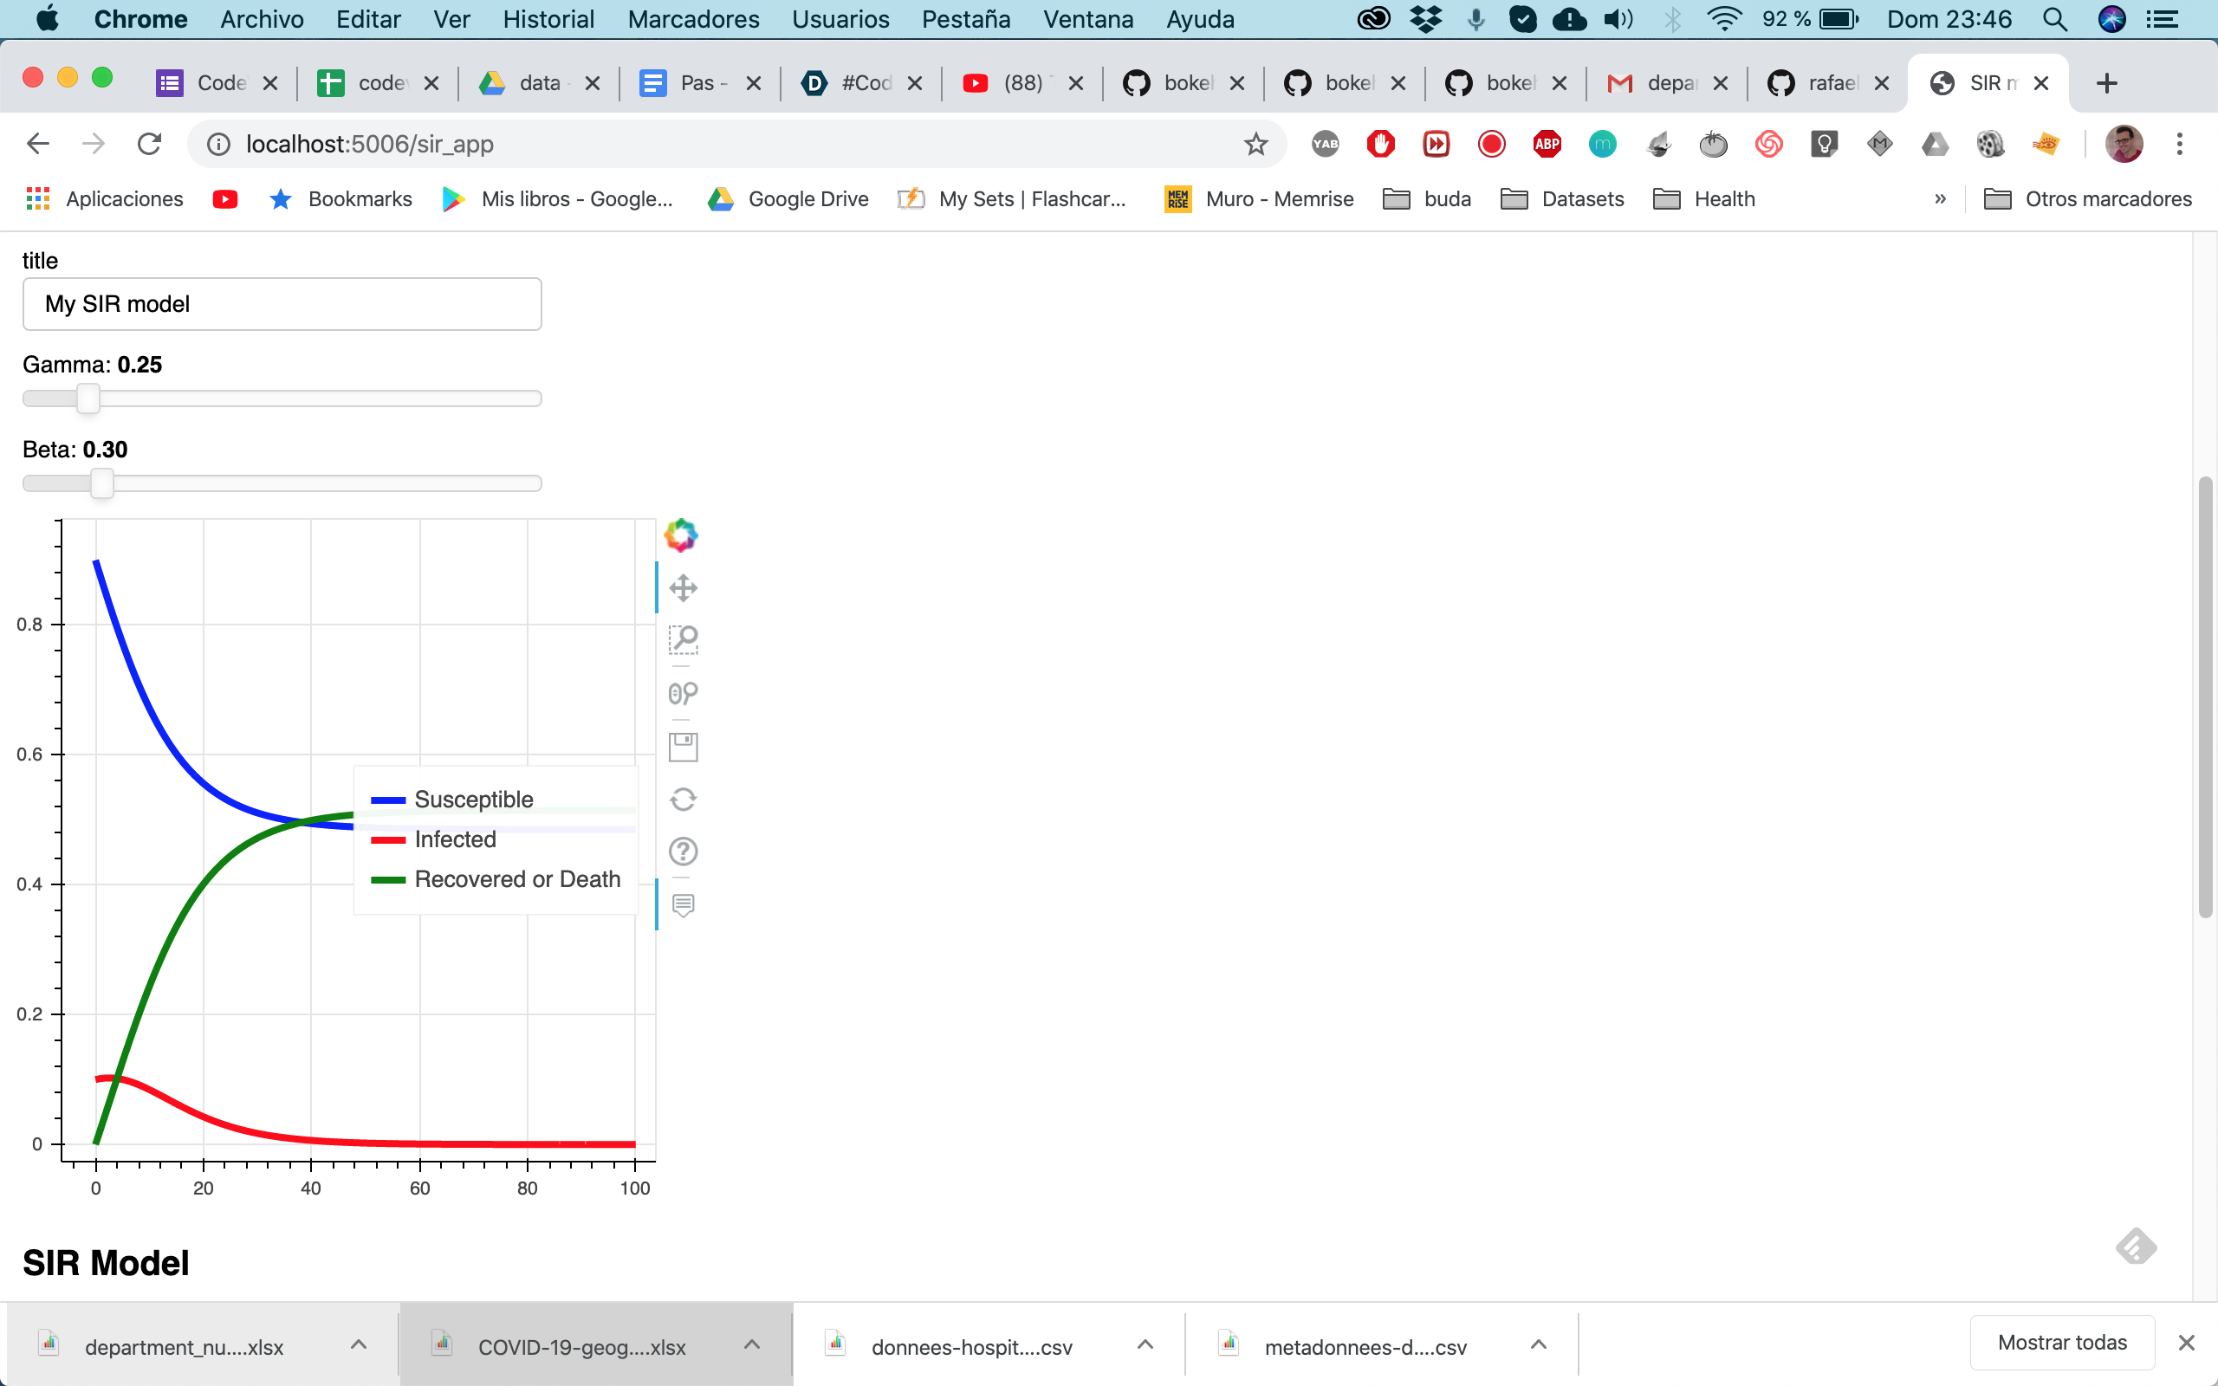
Task: Activate the Box Zoom tool
Action: pyautogui.click(x=683, y=640)
